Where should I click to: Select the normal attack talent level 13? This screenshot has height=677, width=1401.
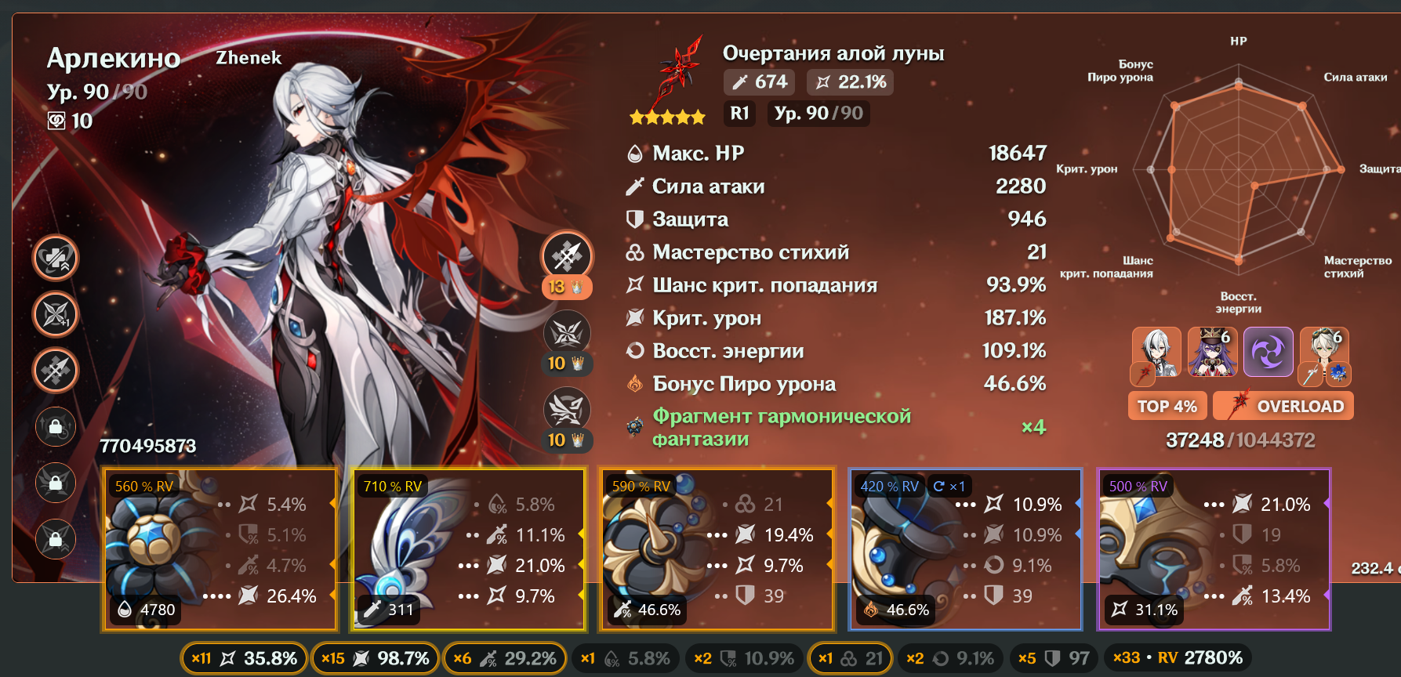pos(567,265)
